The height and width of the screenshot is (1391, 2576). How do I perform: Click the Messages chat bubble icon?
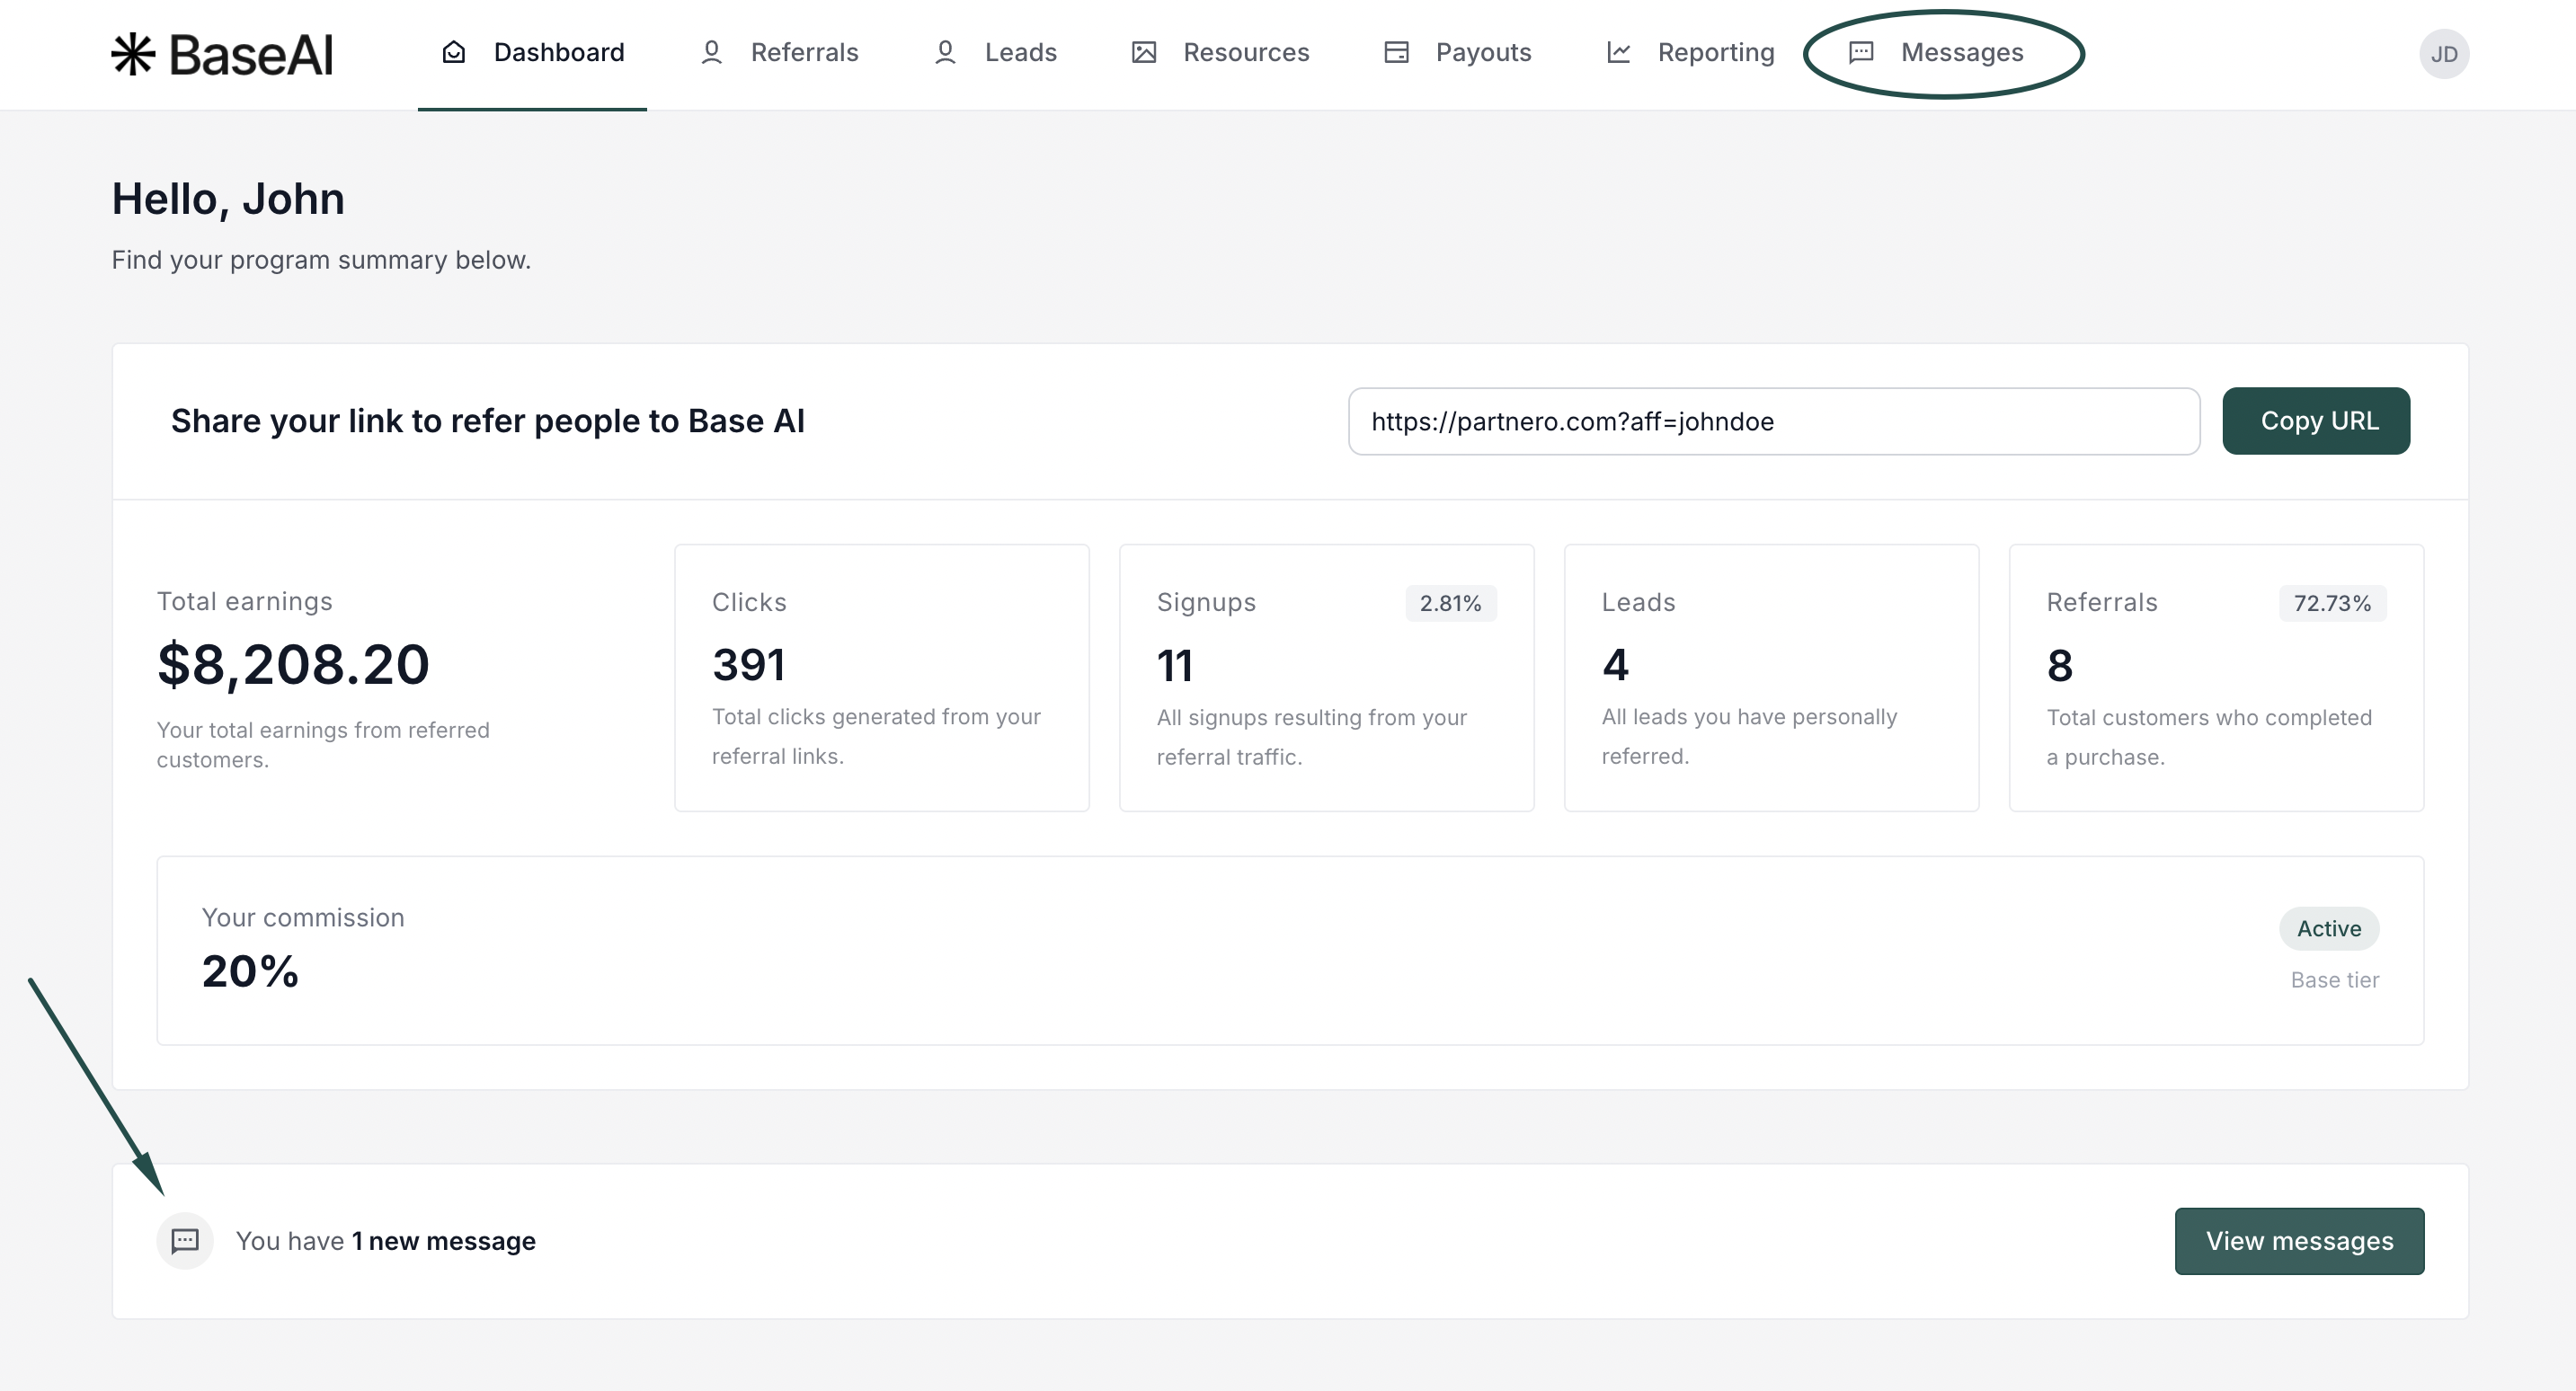click(x=1861, y=52)
